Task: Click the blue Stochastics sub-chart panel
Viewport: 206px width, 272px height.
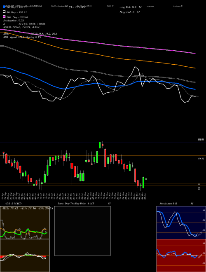Action: 181,223
